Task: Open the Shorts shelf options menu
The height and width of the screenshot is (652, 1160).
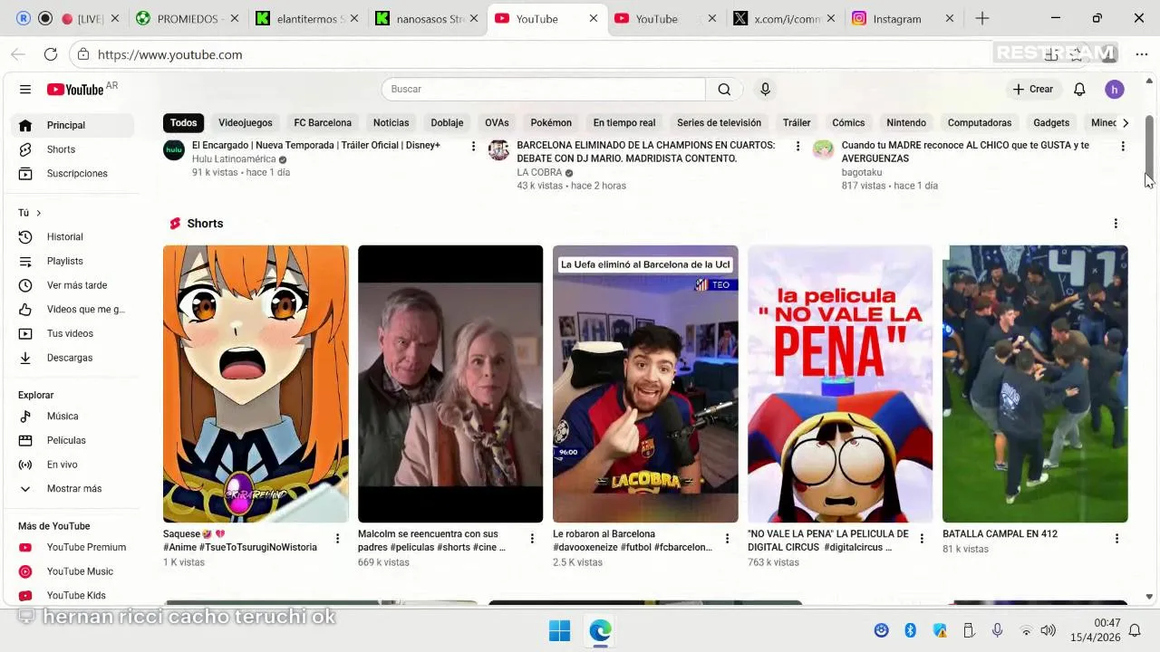Action: click(x=1116, y=223)
